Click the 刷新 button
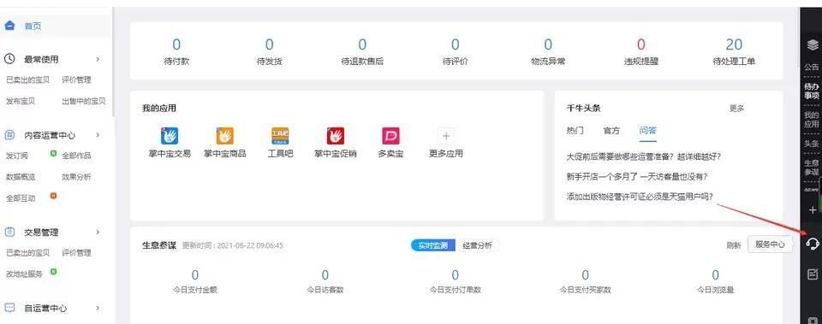The height and width of the screenshot is (324, 822). click(x=734, y=245)
